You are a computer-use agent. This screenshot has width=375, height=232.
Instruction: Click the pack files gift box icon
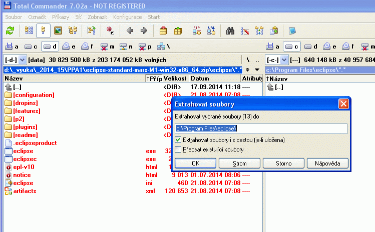click(163, 30)
